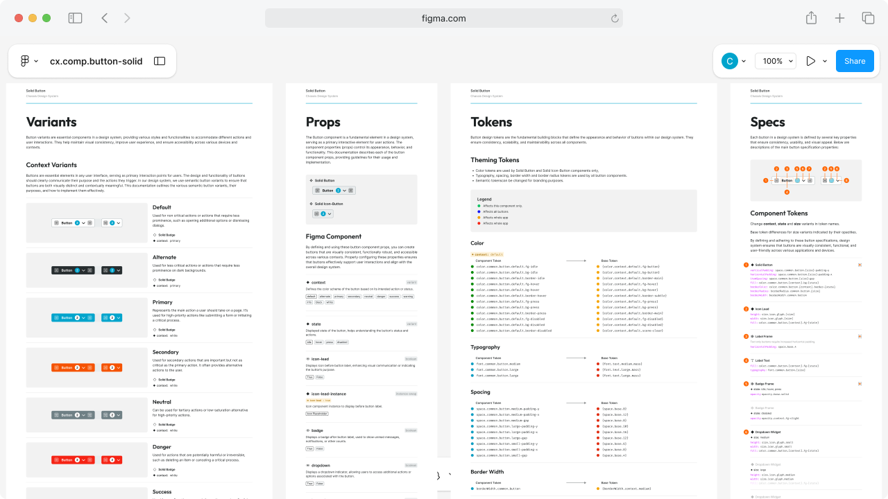Click the 'Icon Placeholder' chip

317,414
